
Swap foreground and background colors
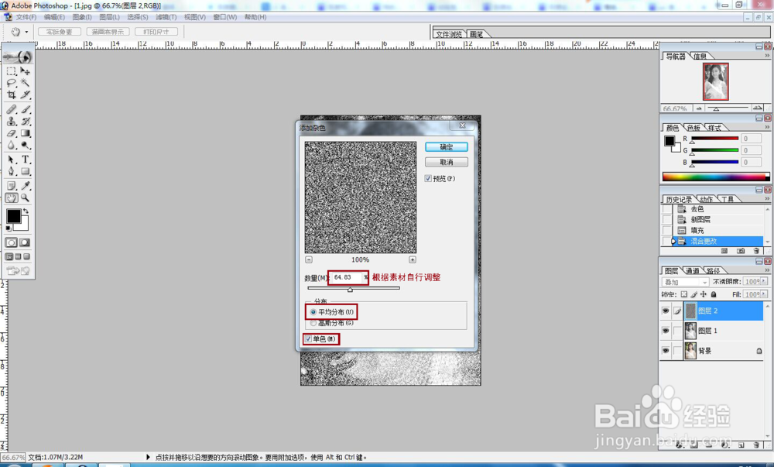(26, 211)
